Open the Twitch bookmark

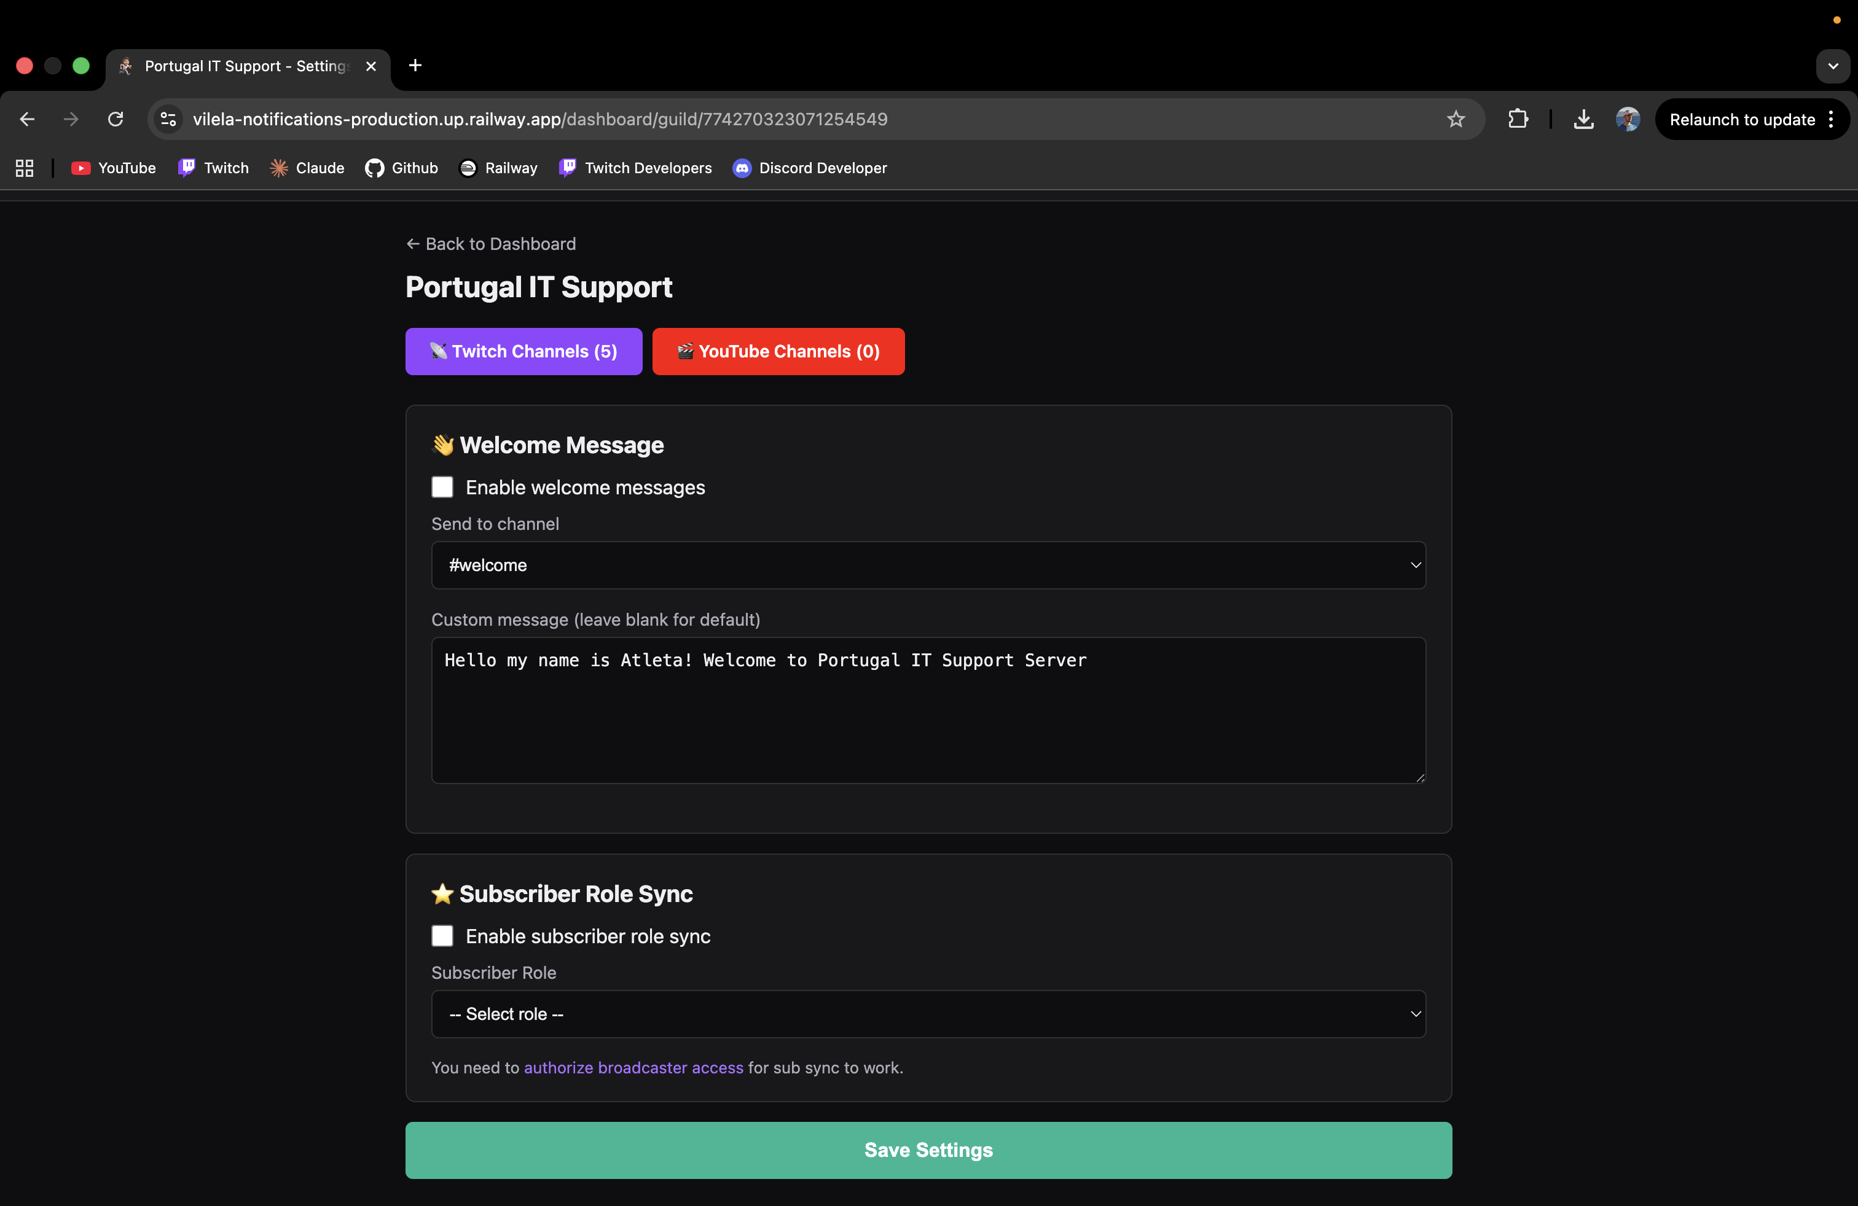213,168
